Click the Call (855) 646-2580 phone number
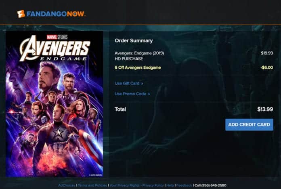 210,185
